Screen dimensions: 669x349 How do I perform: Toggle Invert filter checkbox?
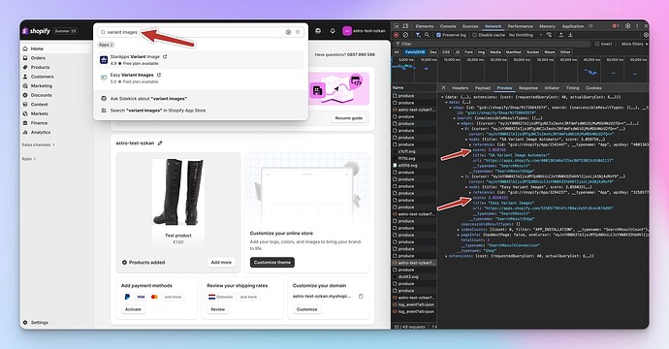(x=597, y=44)
